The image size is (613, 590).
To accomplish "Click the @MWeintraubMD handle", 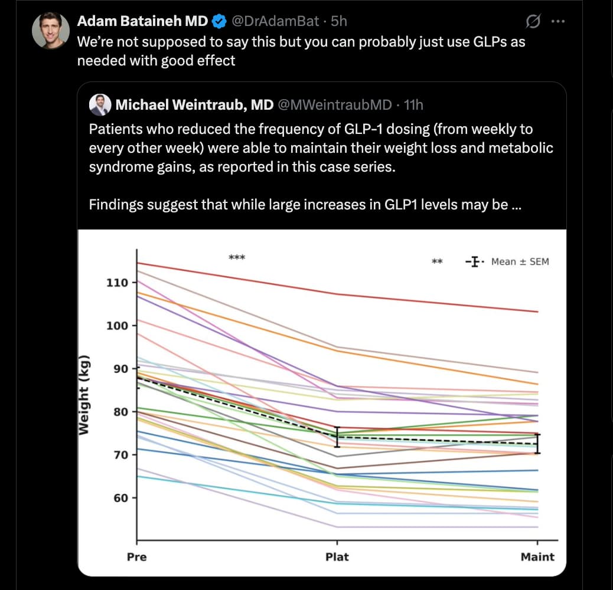I will tap(334, 105).
